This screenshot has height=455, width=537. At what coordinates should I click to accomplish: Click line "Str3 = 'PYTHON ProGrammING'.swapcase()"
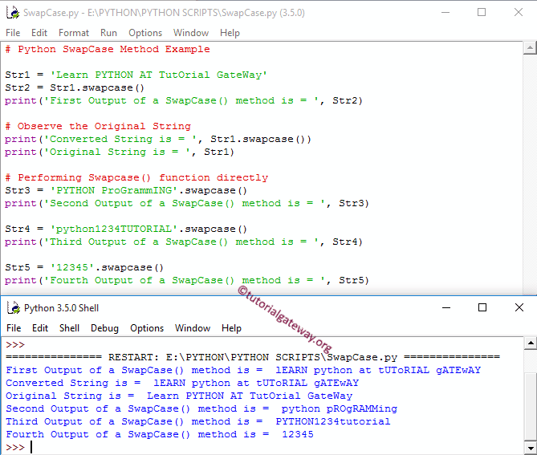click(126, 190)
